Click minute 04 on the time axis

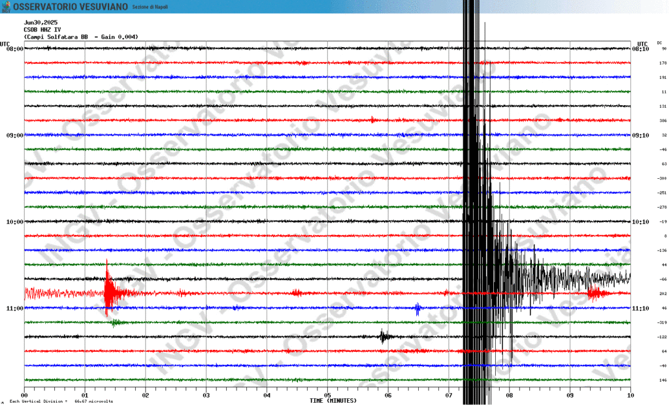tap(267, 396)
